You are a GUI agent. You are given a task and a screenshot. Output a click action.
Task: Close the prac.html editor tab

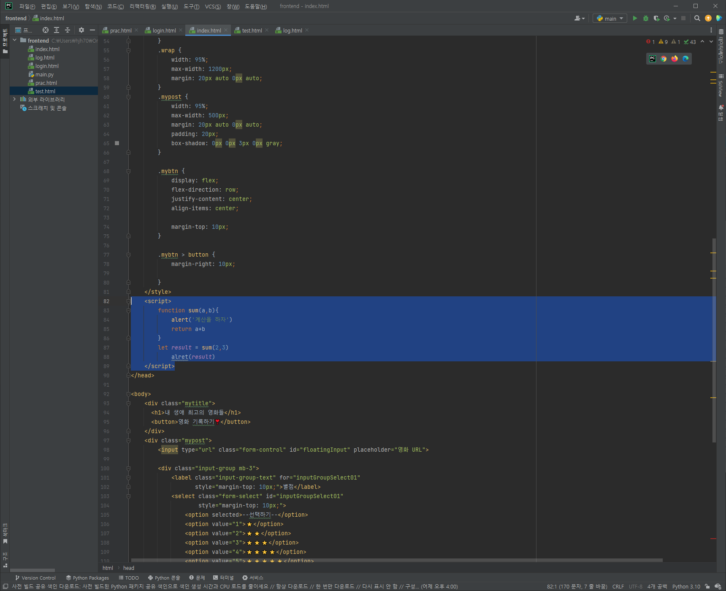[136, 30]
